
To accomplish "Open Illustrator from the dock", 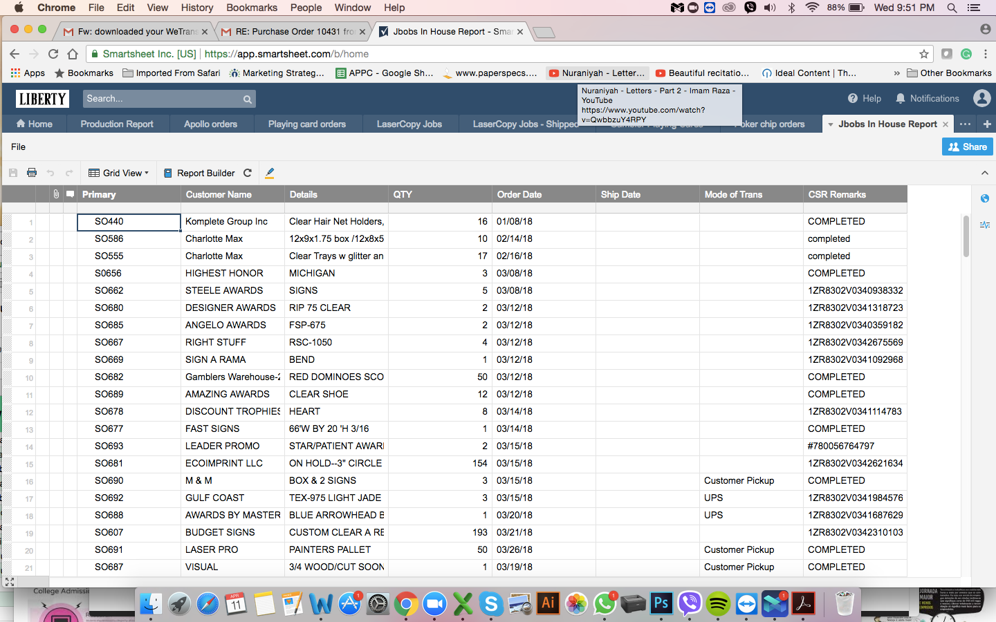I will tap(548, 603).
